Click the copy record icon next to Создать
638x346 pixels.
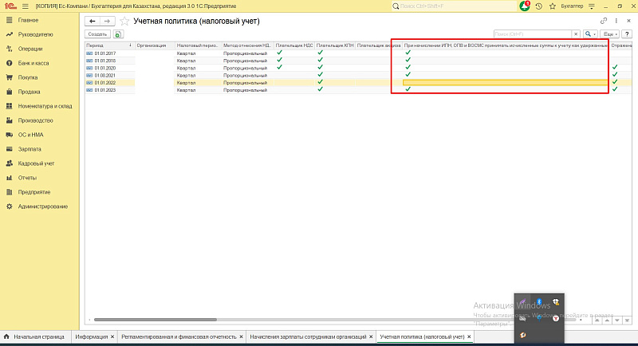point(118,35)
